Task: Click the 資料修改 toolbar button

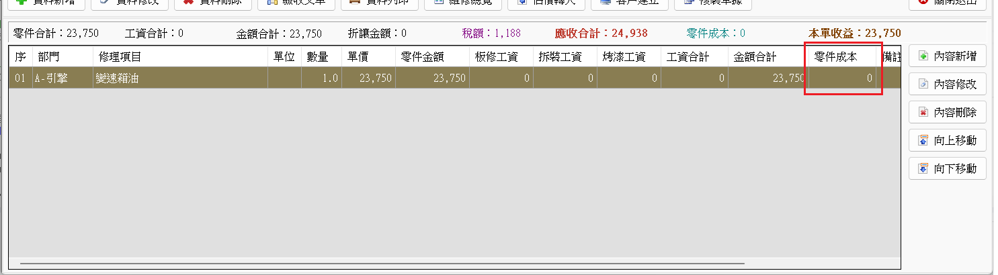Action: click(x=129, y=3)
